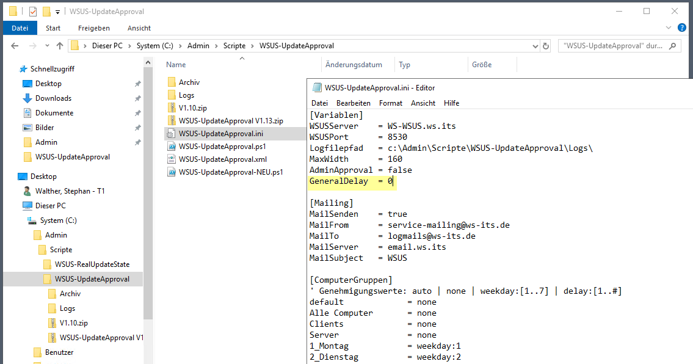Sort by the Änderungsdatum column header
This screenshot has height=364, width=693.
[x=354, y=65]
